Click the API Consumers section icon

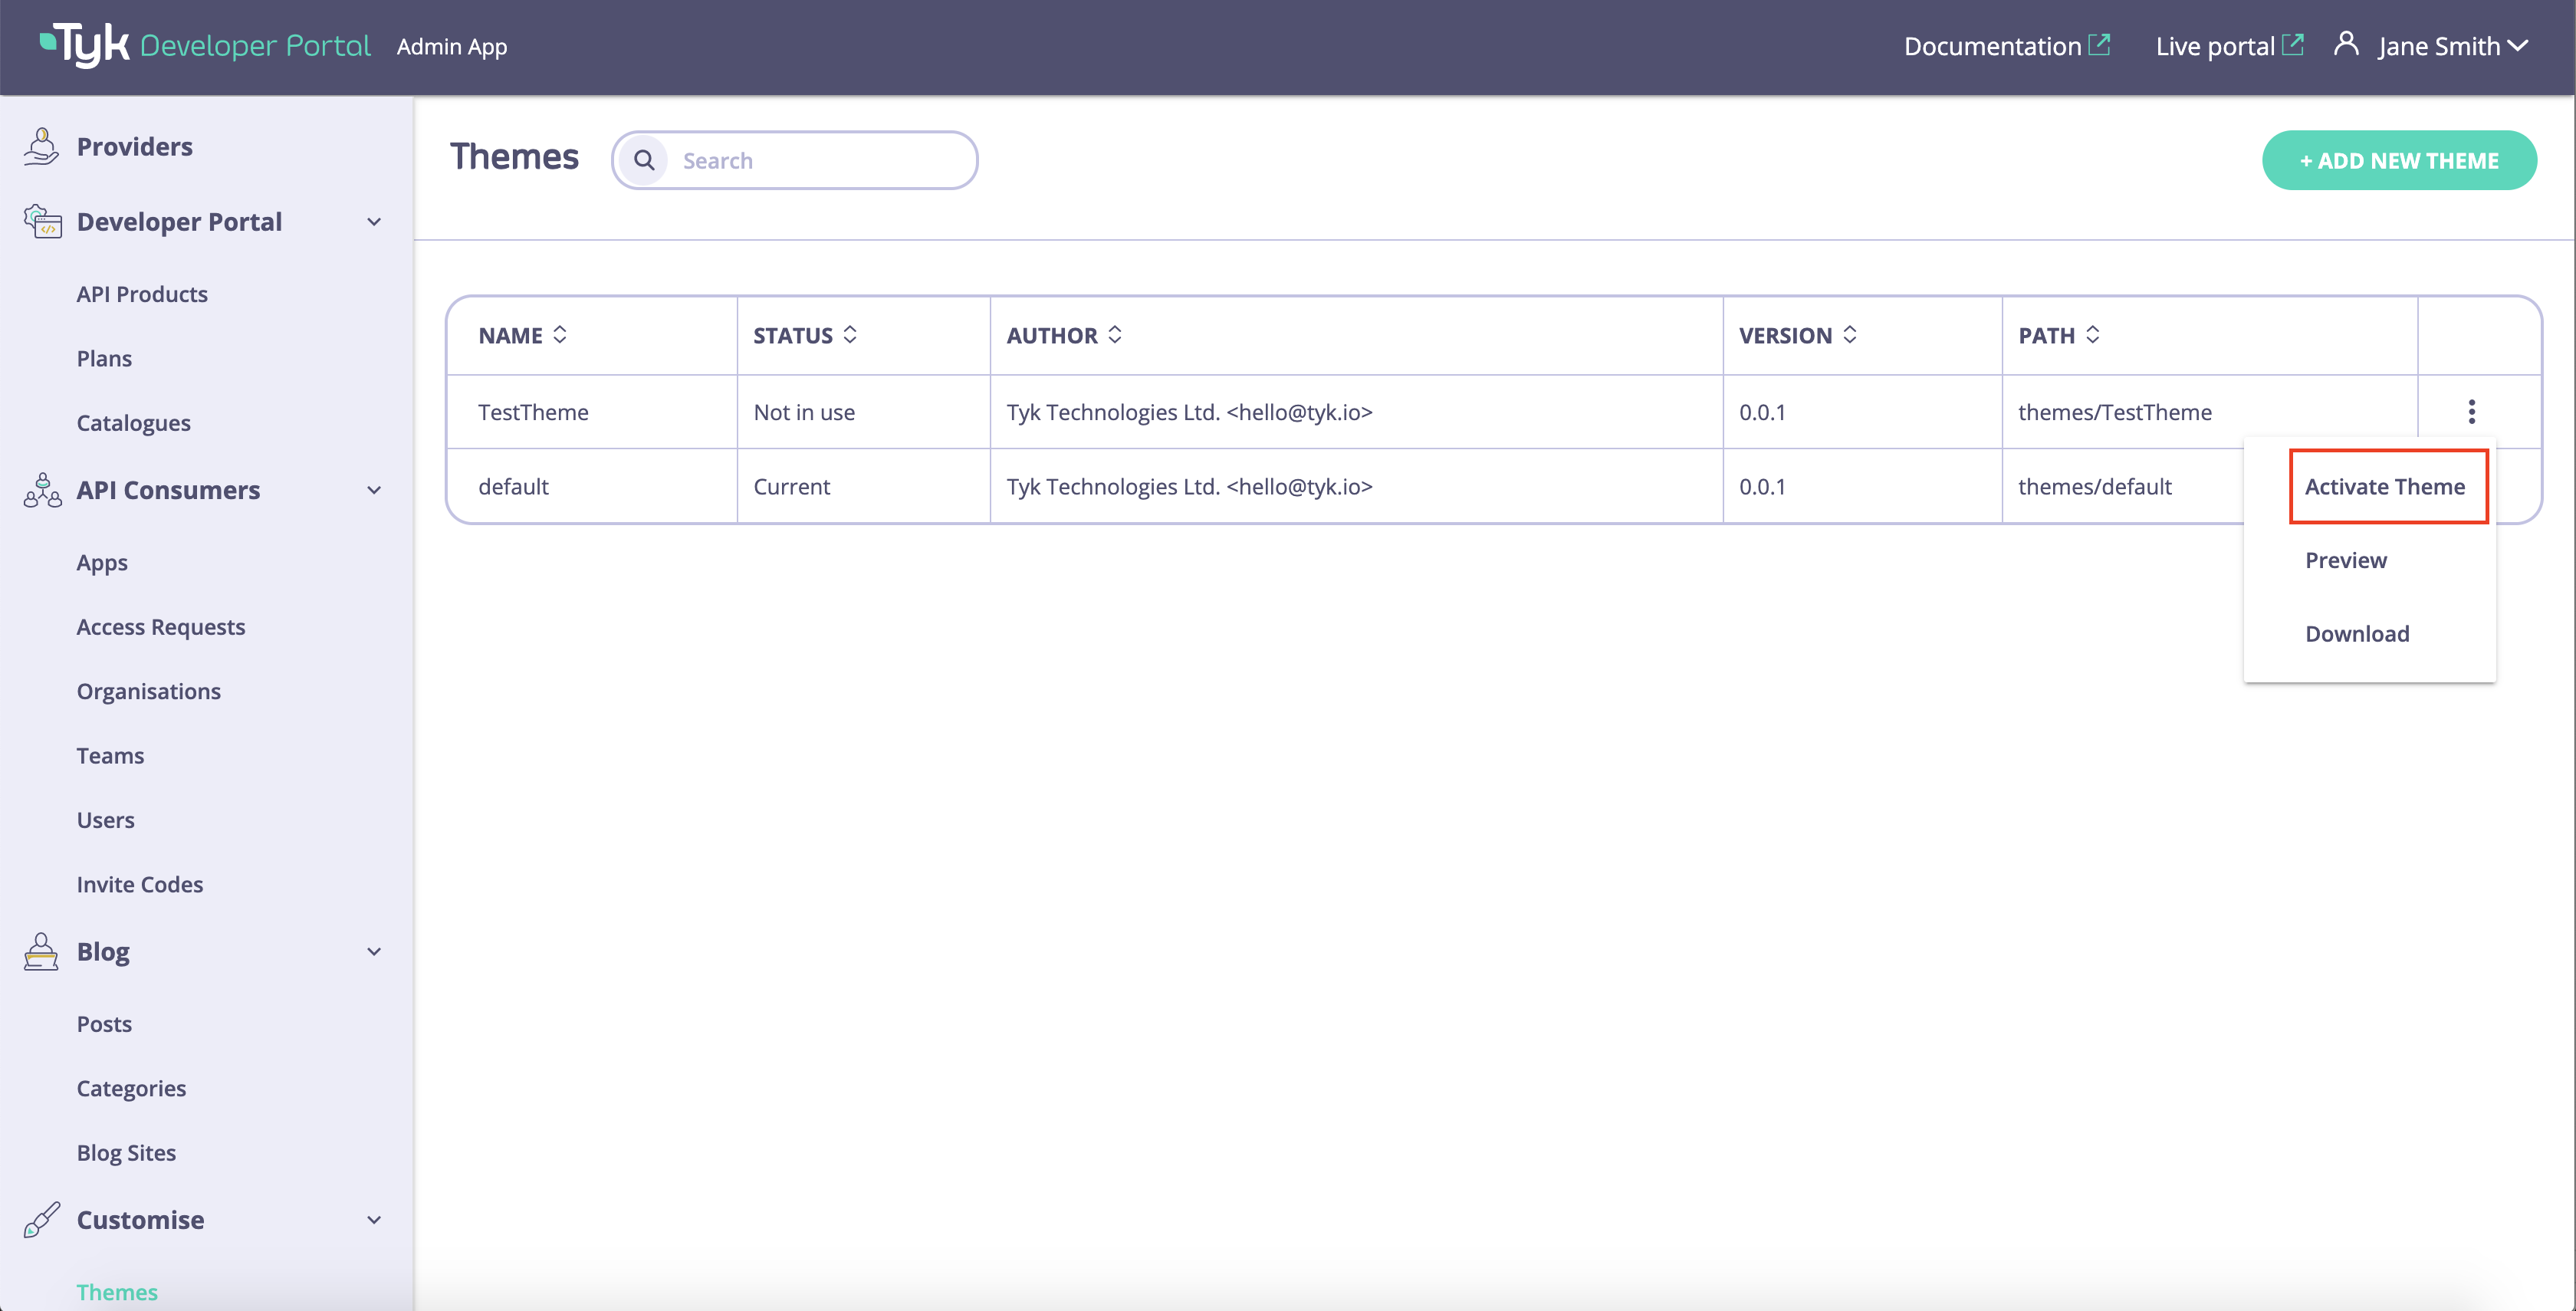click(x=42, y=490)
